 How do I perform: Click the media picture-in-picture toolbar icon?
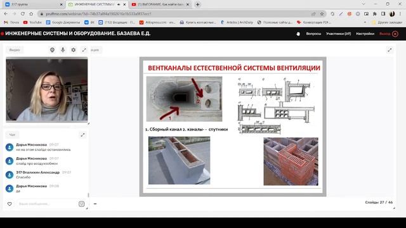(366, 14)
